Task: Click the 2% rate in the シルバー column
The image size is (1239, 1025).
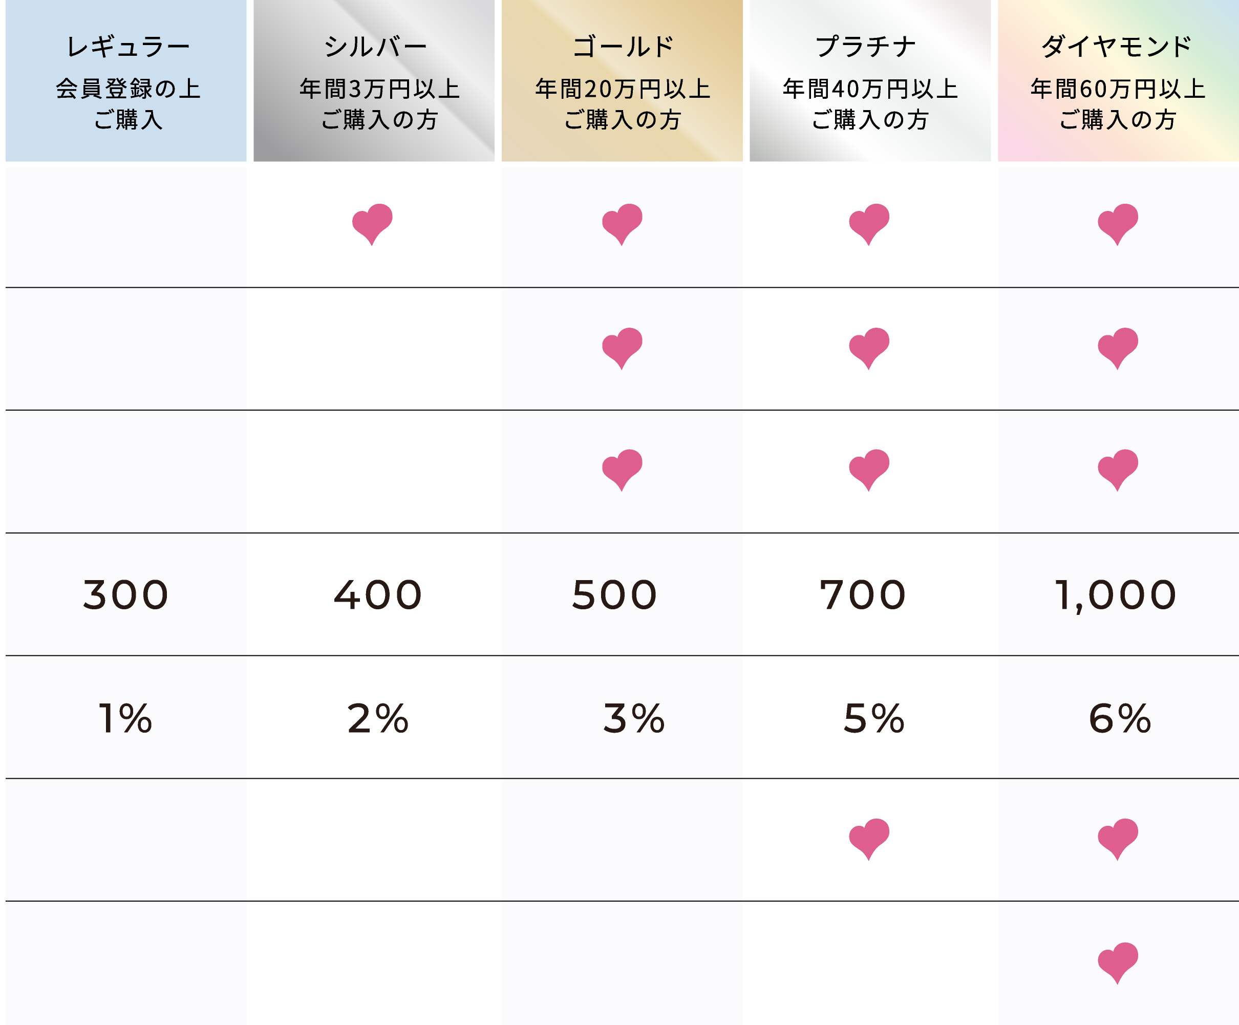Action: (x=378, y=718)
